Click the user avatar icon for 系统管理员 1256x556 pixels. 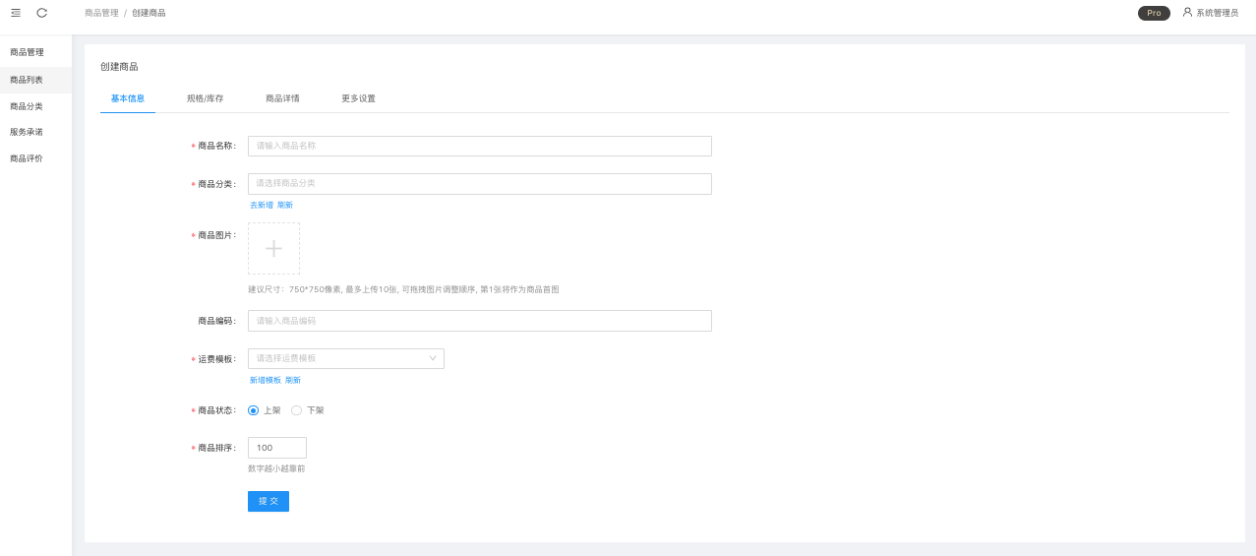tap(1187, 13)
